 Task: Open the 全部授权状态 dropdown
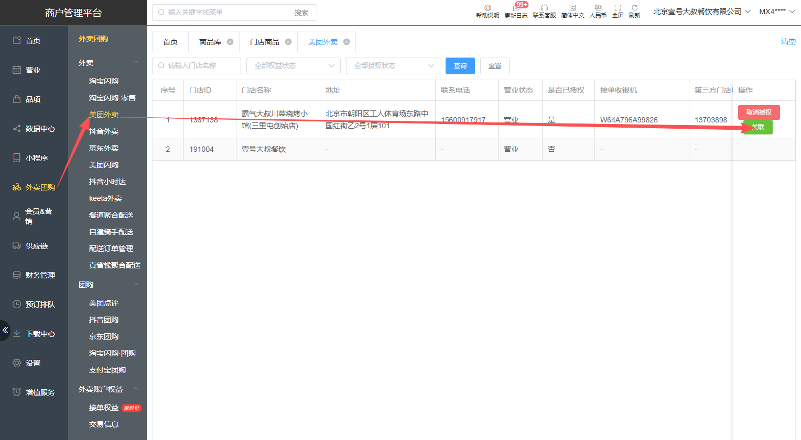[x=393, y=66]
